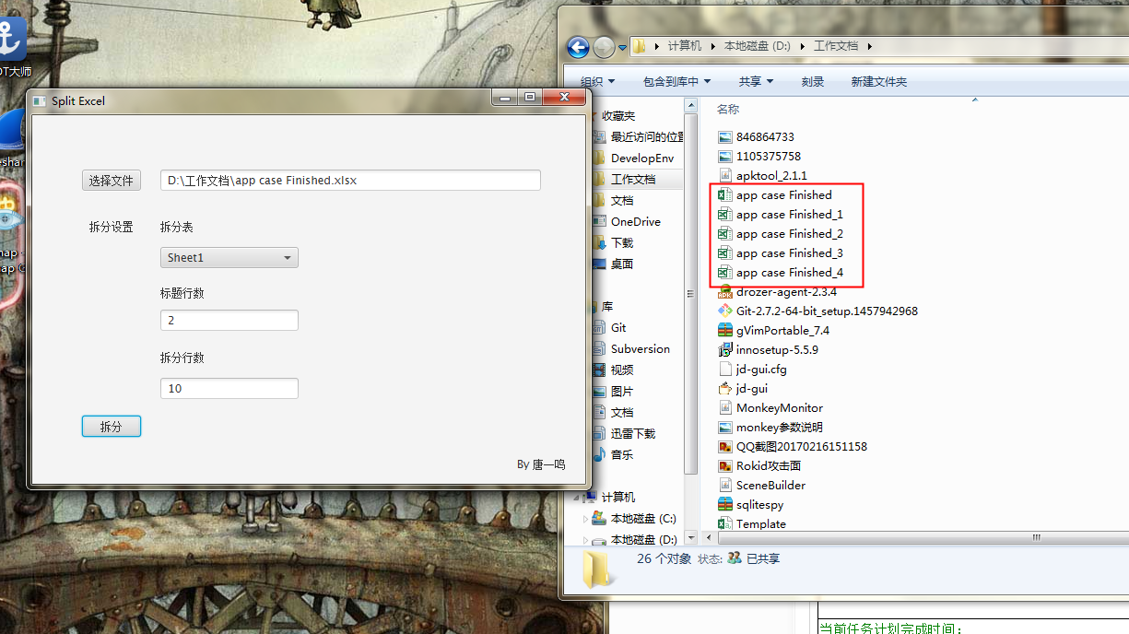Click 本地磁盘 (D:) in the address bar

(x=758, y=45)
